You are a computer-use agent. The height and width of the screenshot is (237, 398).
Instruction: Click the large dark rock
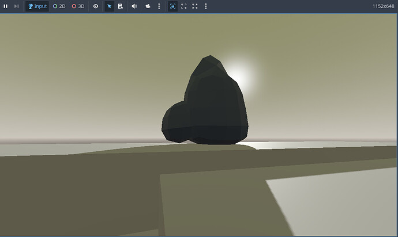pyautogui.click(x=216, y=104)
